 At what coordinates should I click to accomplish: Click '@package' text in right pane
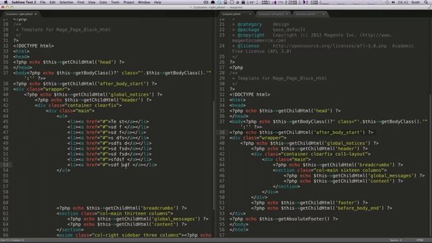point(248,30)
